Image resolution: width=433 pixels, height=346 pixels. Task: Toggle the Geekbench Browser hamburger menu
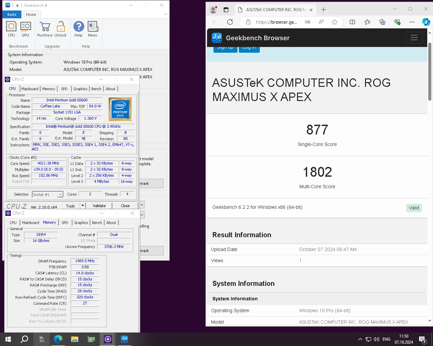[x=414, y=38]
